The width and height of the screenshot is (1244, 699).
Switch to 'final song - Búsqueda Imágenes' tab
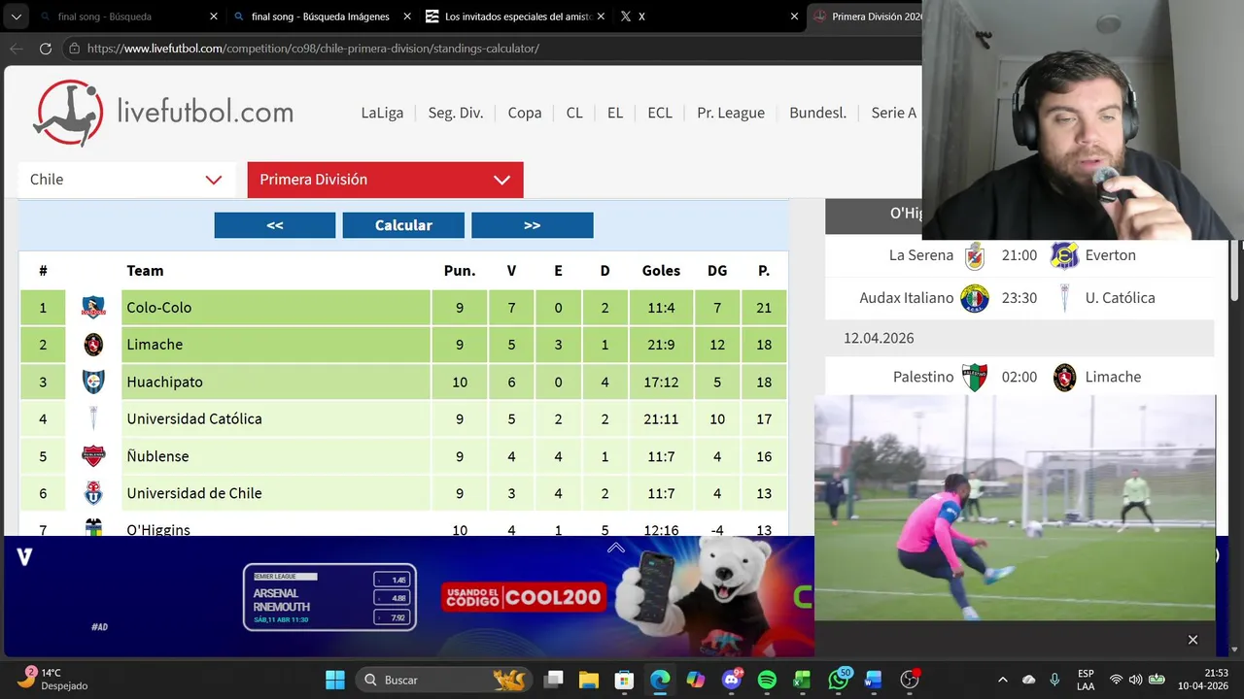pos(321,17)
